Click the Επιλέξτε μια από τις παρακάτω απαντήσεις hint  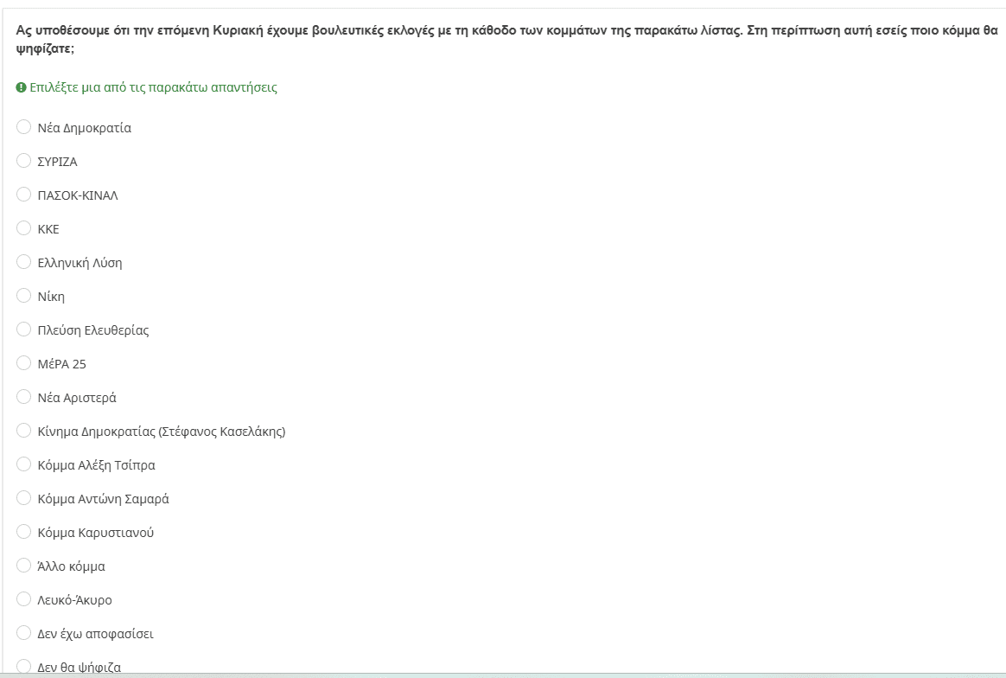coord(154,88)
